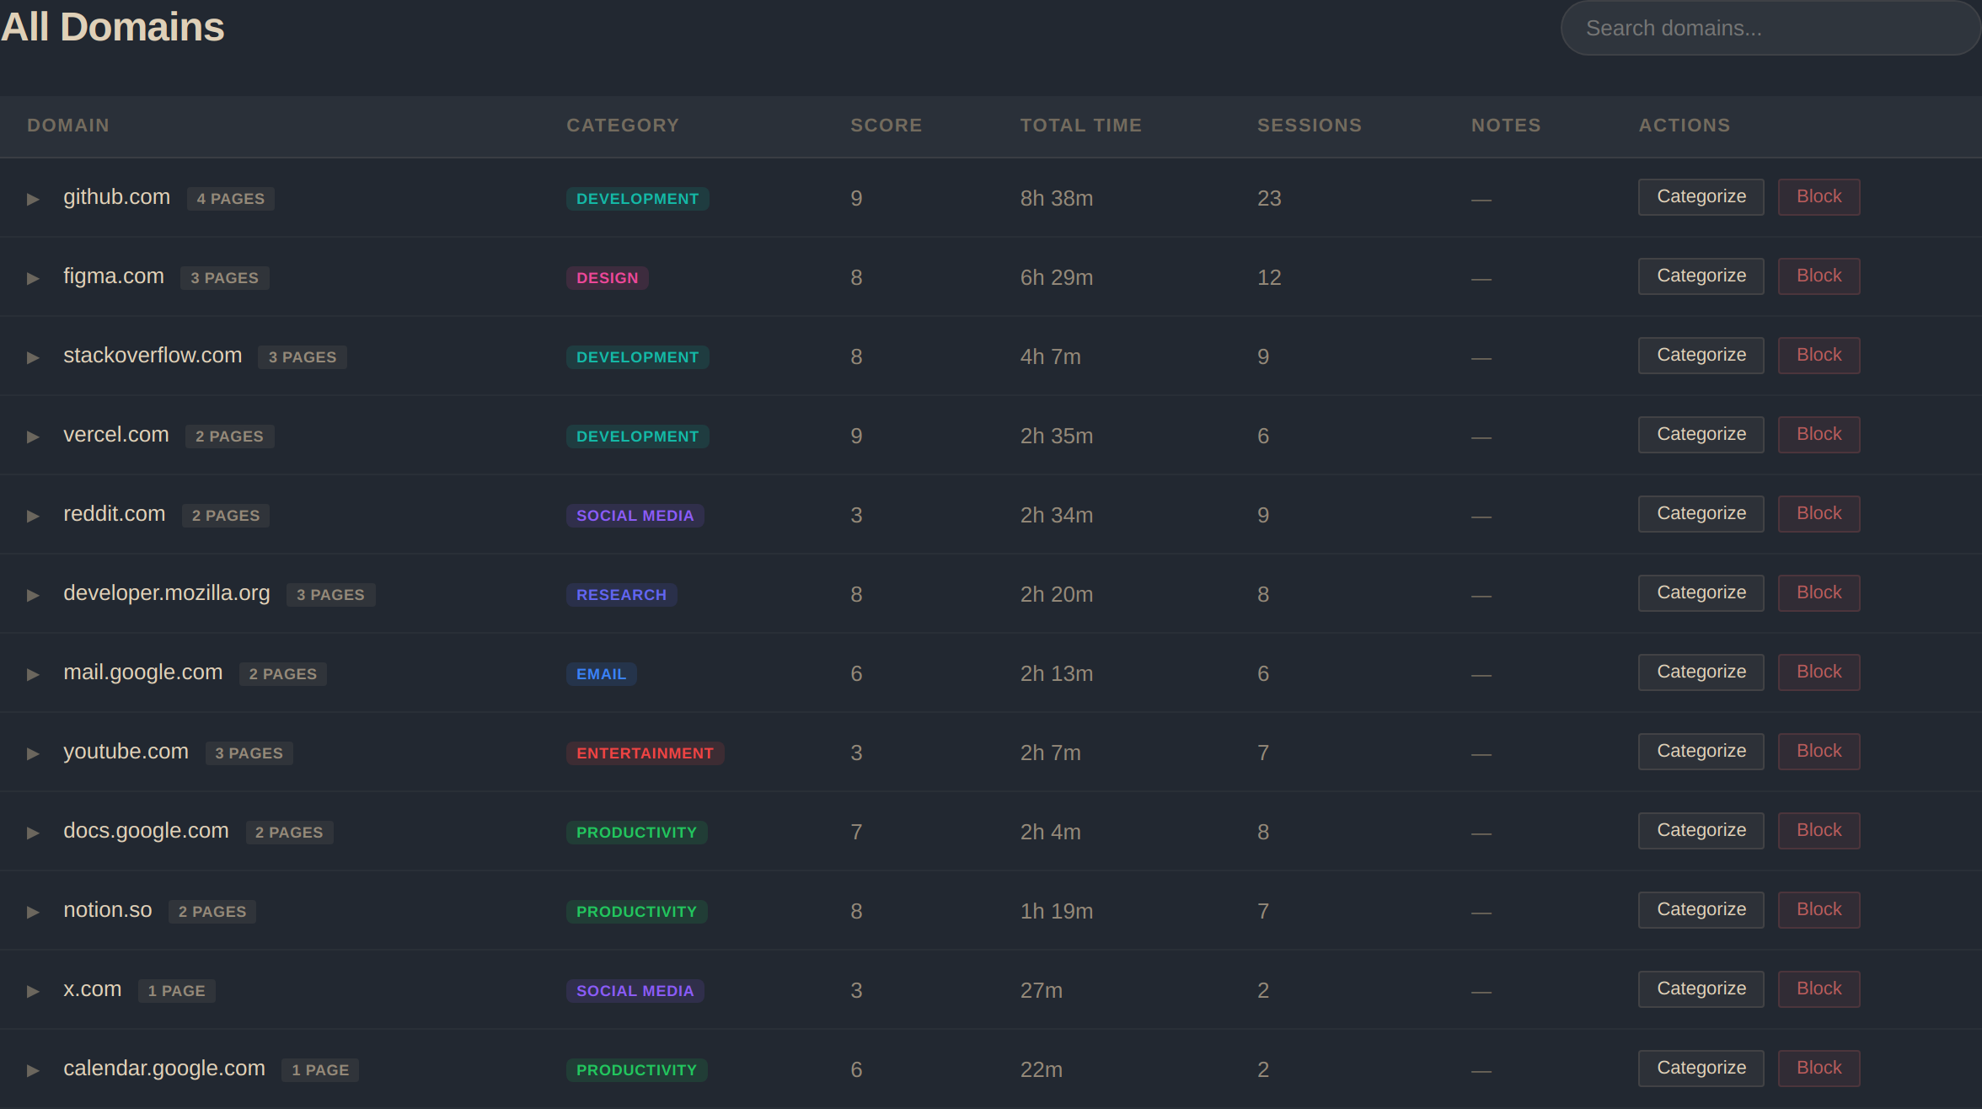Image resolution: width=1982 pixels, height=1109 pixels.
Task: Block notion.so
Action: [1819, 909]
